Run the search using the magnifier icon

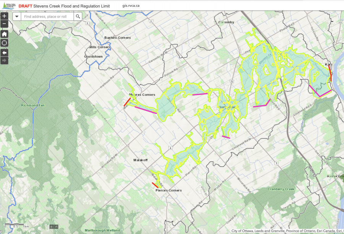click(x=78, y=16)
